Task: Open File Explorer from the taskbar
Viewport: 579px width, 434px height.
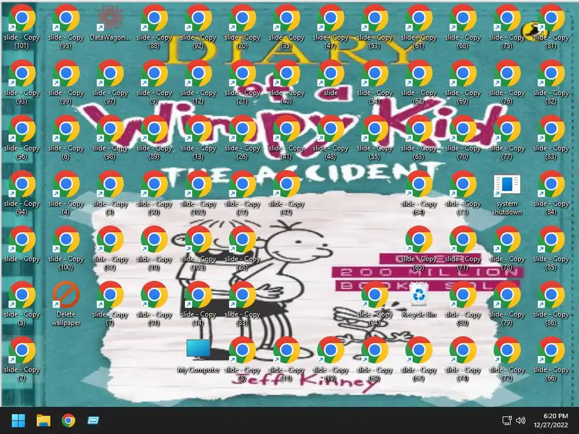Action: pos(44,420)
